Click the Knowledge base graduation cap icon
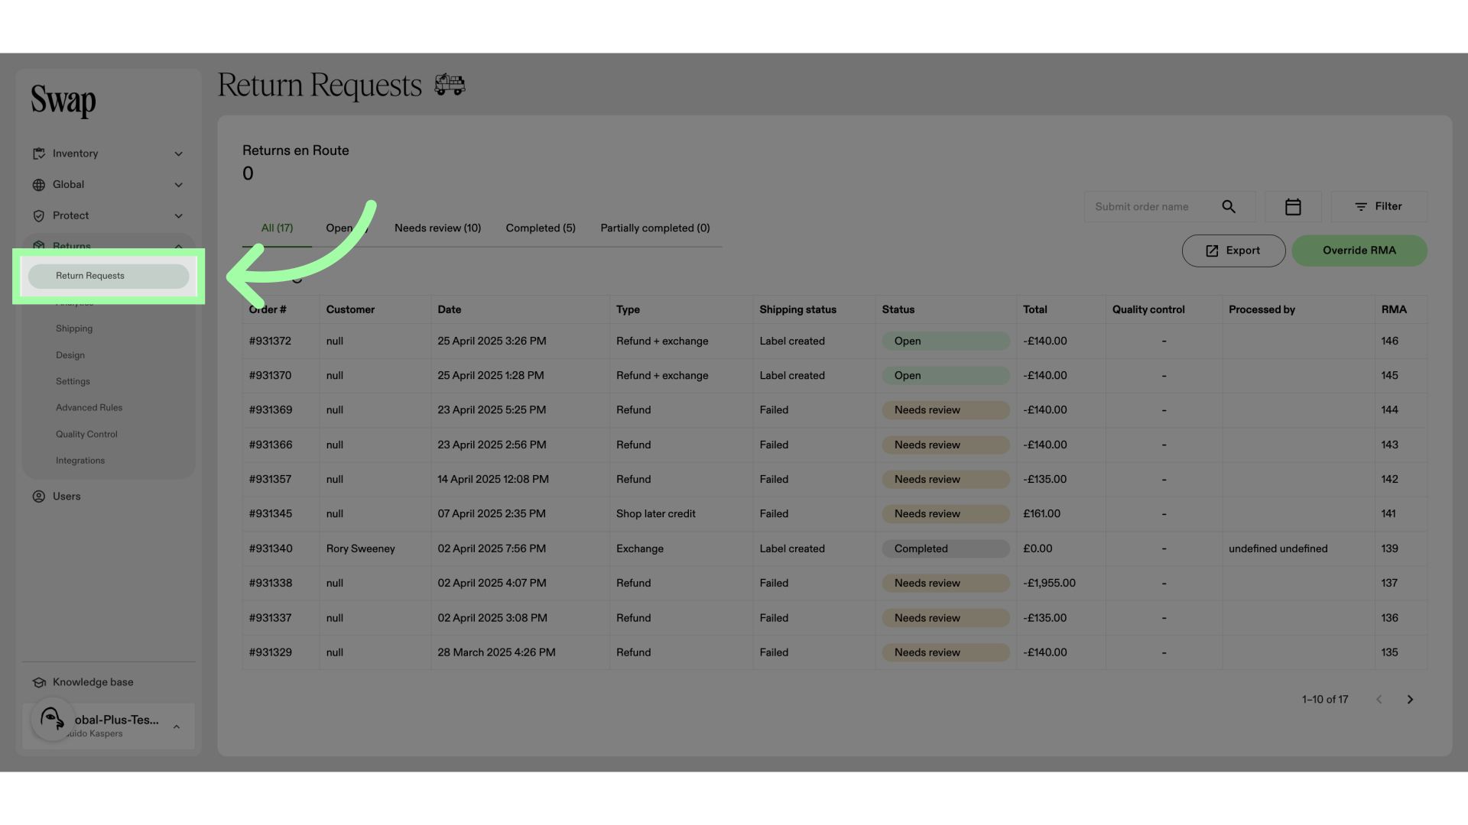Viewport: 1468px width, 825px height. pos(39,682)
